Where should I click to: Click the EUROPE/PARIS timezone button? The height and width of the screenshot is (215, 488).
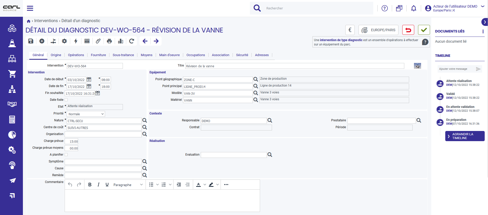click(378, 30)
